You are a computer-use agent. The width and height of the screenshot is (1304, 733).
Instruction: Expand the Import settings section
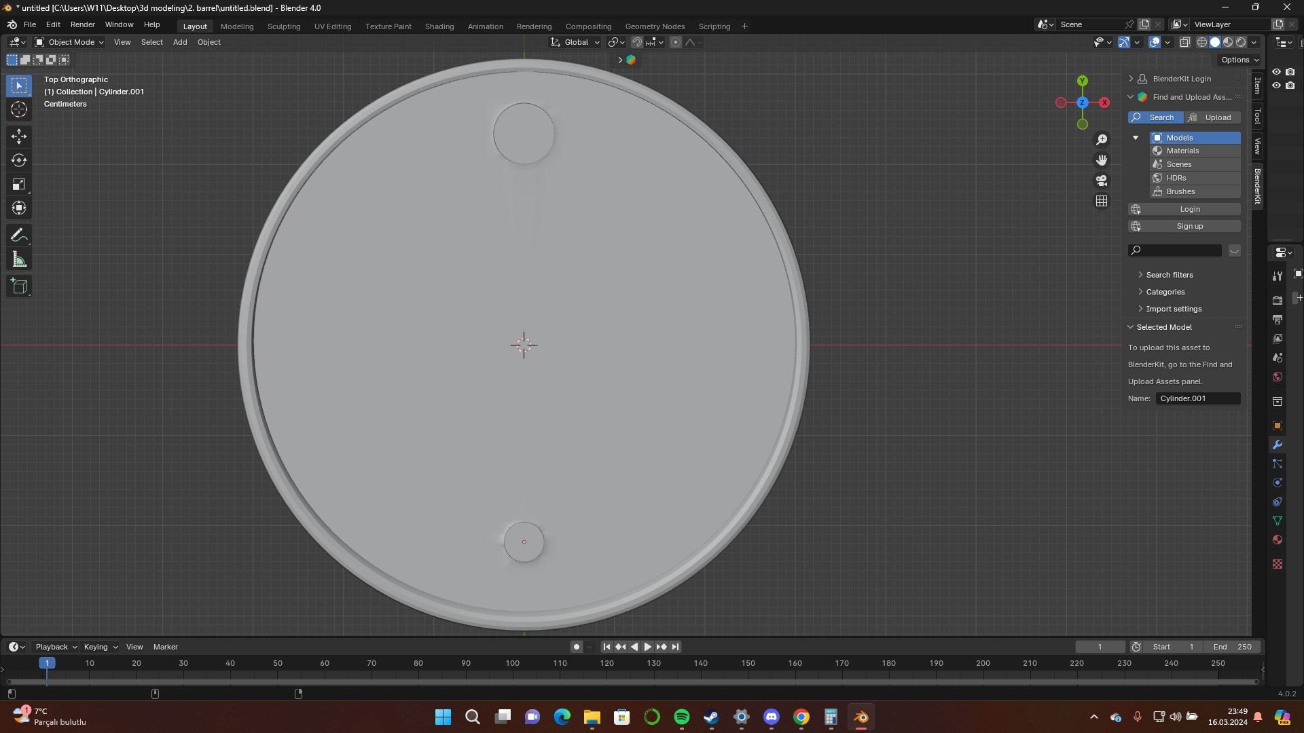[1173, 309]
